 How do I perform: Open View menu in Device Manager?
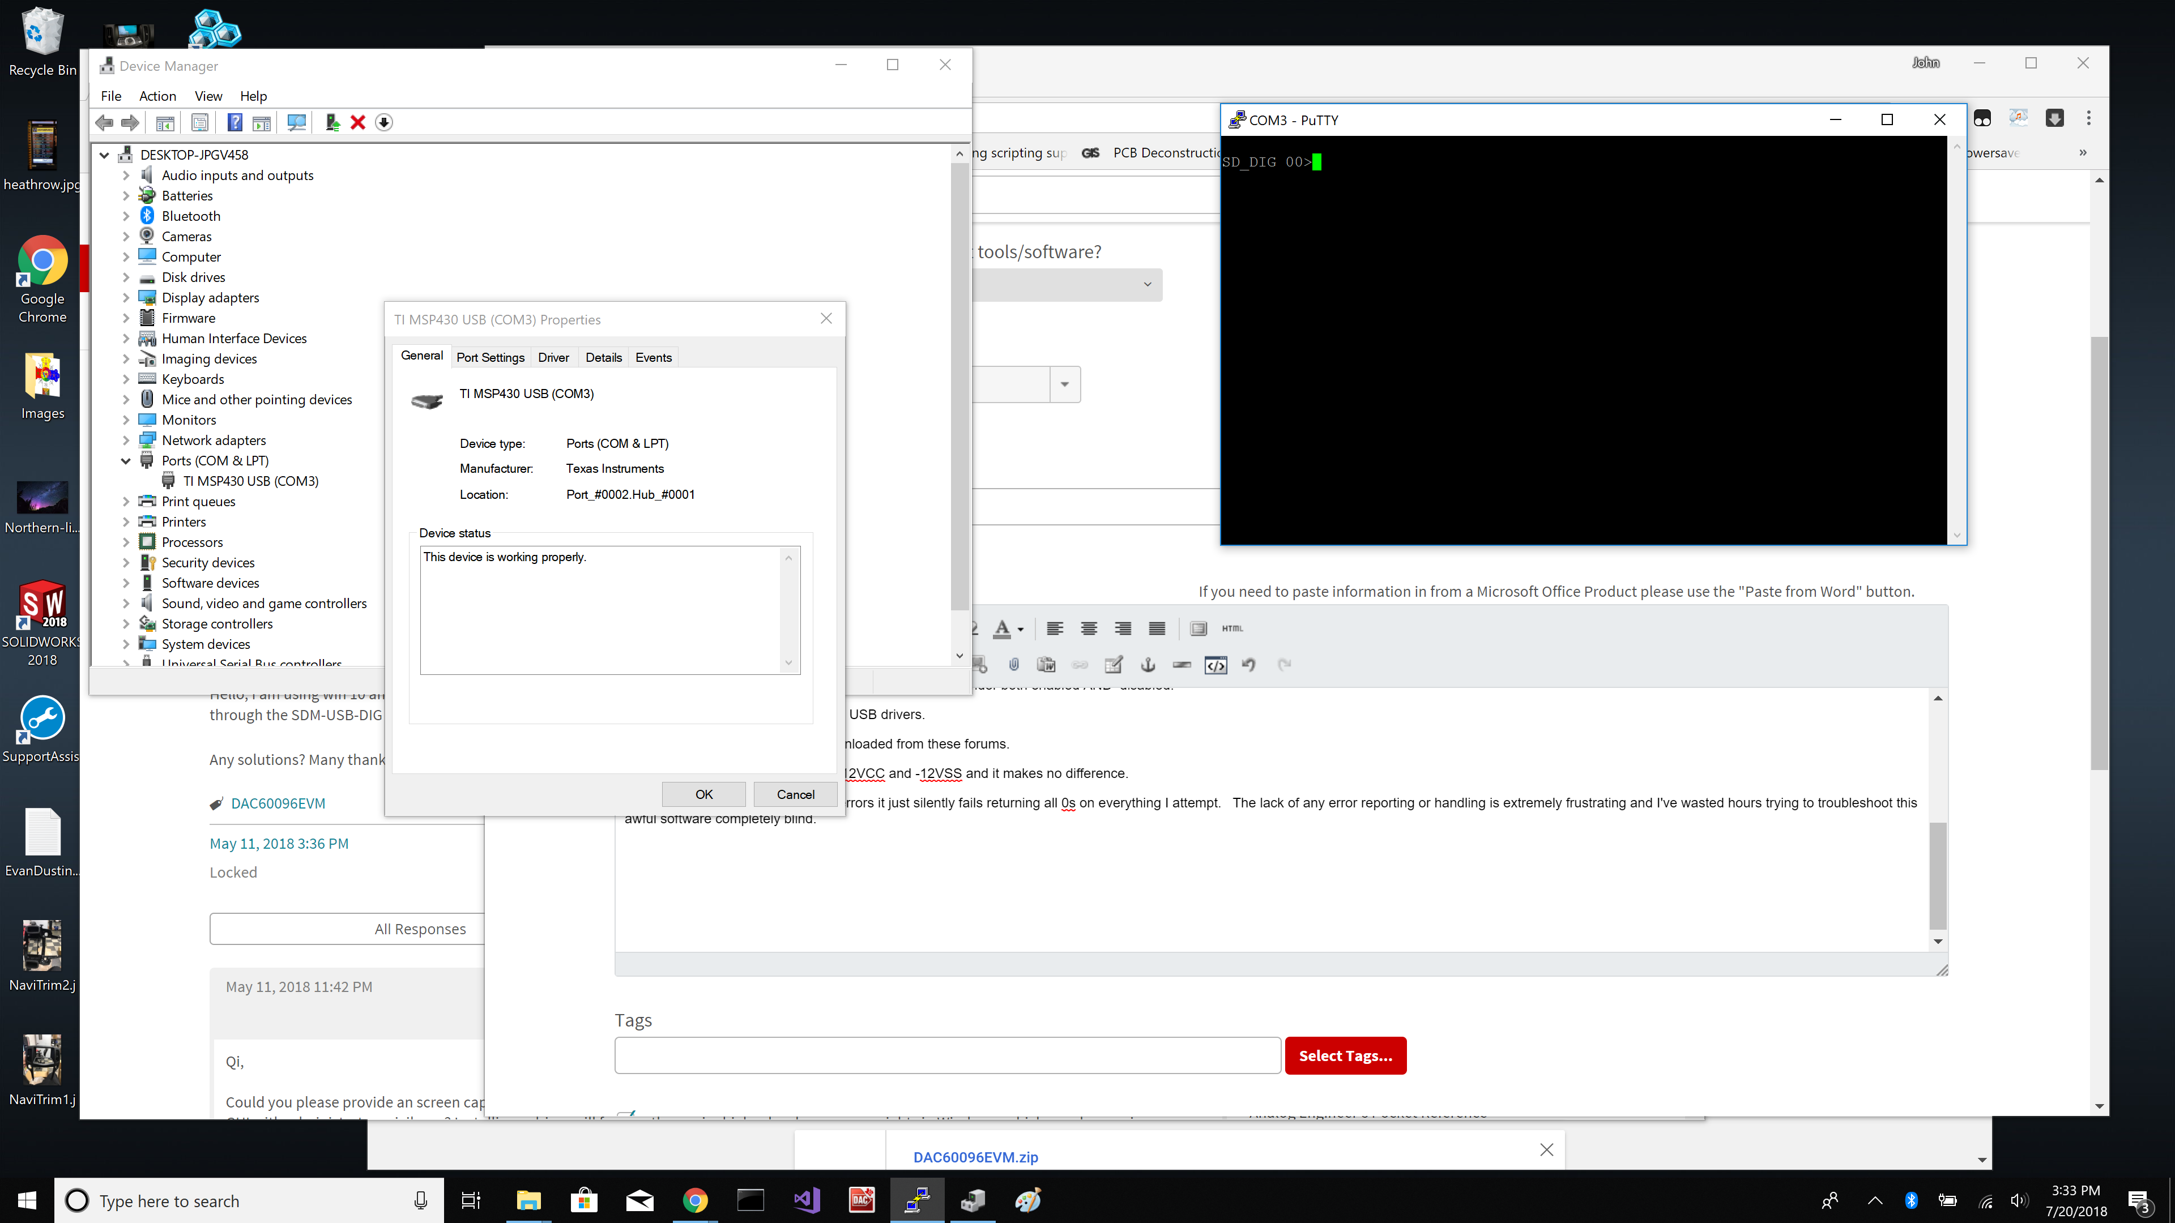[208, 96]
